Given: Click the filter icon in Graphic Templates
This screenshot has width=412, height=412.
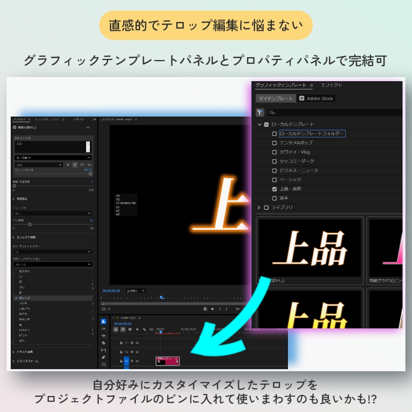Looking at the screenshot, I should [260, 112].
